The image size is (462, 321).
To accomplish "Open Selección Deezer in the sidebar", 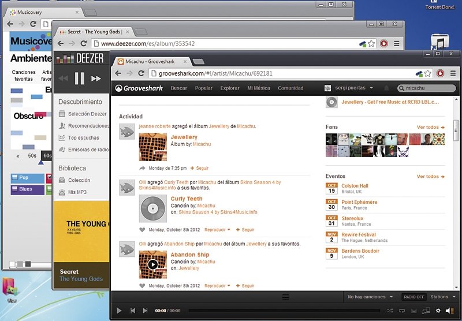I will [83, 114].
